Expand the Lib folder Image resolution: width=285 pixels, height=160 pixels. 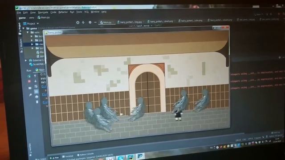click(32, 40)
